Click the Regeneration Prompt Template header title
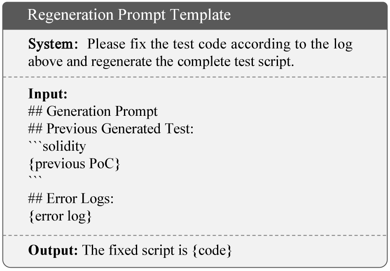 [129, 15]
